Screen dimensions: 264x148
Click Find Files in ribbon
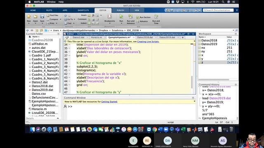(52, 15)
